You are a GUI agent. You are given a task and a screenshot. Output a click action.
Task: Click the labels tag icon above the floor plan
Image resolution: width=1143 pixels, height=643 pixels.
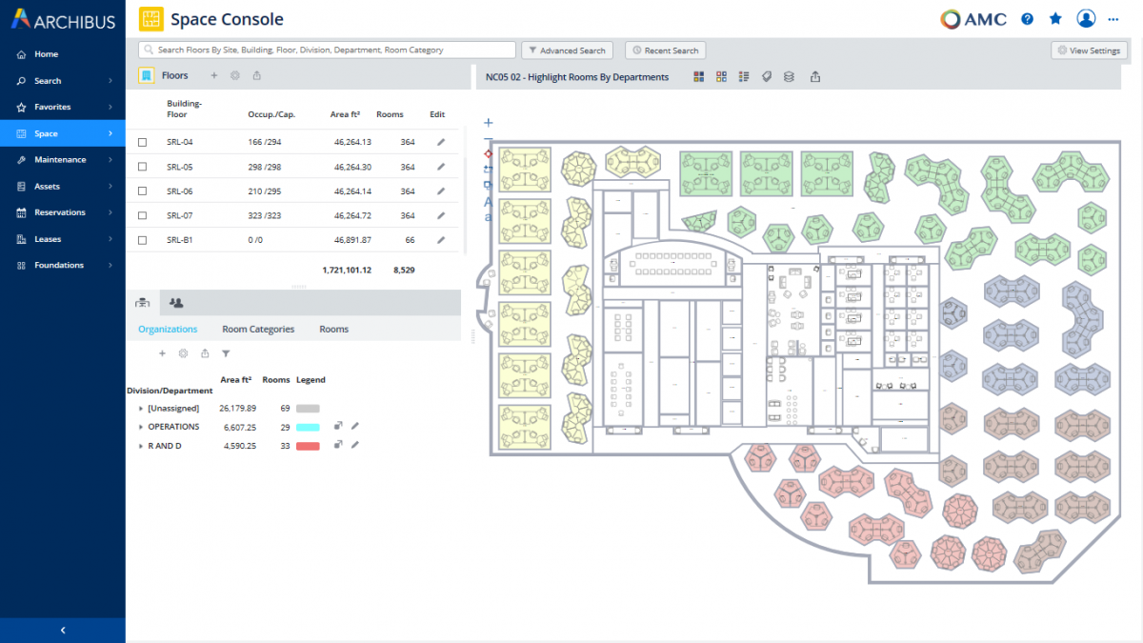[767, 76]
